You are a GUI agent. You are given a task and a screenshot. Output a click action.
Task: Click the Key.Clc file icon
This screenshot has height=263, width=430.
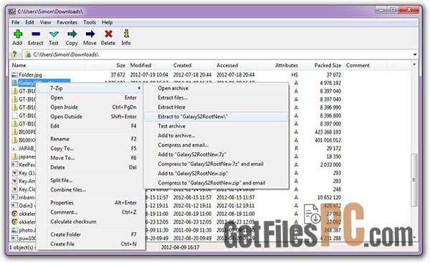[x=14, y=189]
